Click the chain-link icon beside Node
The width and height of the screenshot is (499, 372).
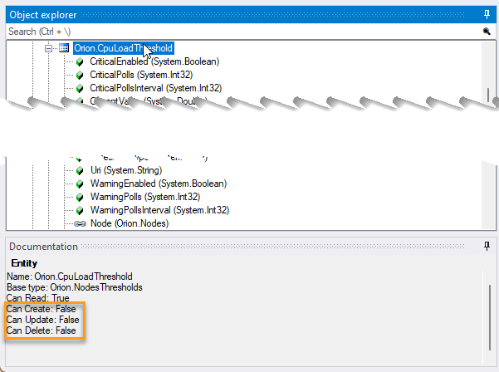tap(80, 224)
